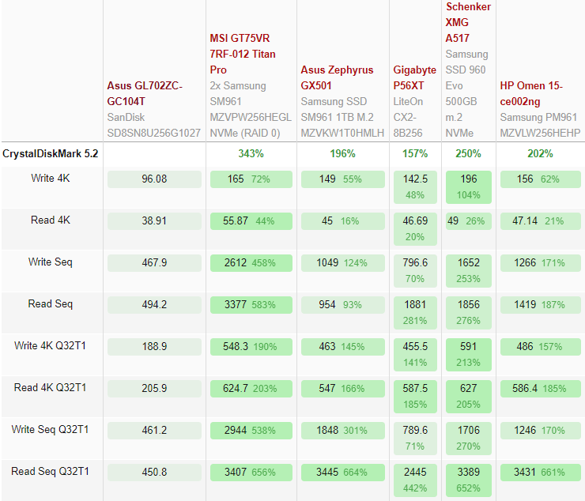Click the 1266 171% cell

pyautogui.click(x=541, y=262)
